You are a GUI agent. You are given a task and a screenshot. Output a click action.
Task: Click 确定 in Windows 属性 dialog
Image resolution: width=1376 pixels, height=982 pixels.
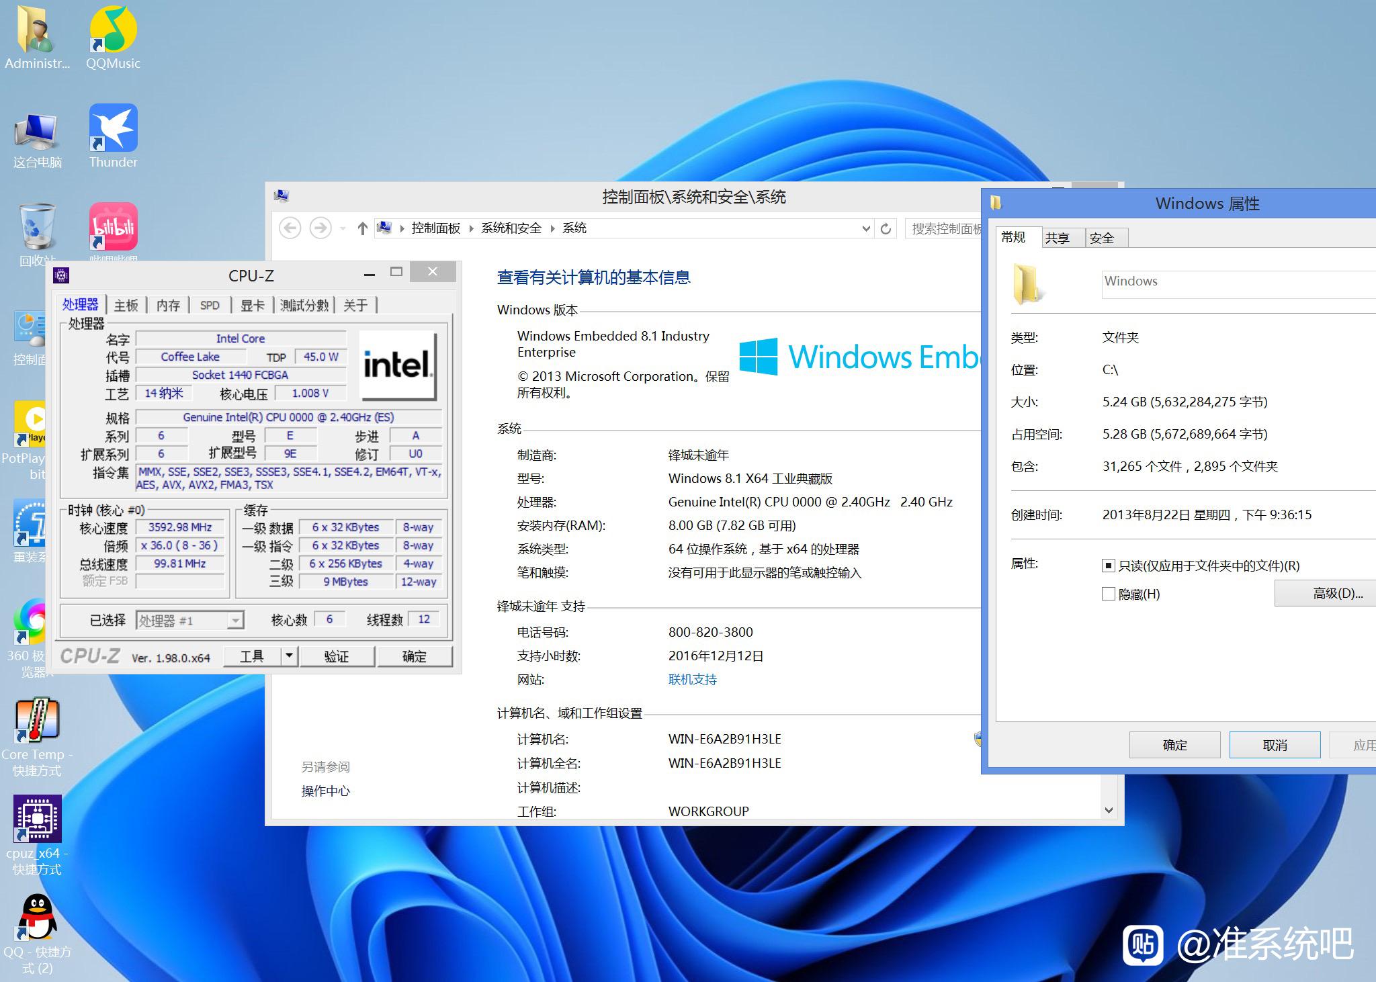pos(1174,745)
